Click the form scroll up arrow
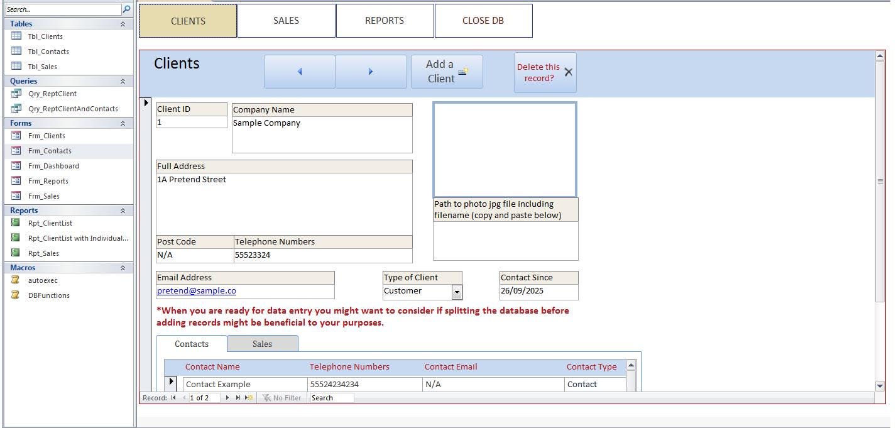This screenshot has height=428, width=896. tap(880, 57)
